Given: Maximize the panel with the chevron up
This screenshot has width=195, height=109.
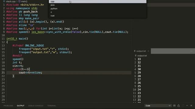Looking at the screenshot, I should tap(187, 106).
